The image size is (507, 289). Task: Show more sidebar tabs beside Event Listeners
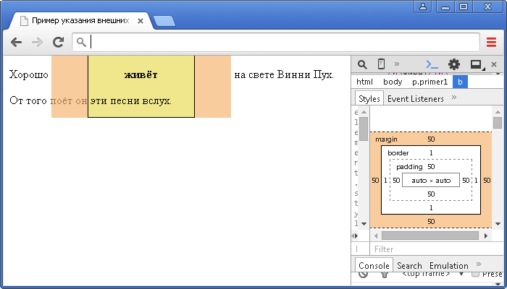[x=454, y=98]
